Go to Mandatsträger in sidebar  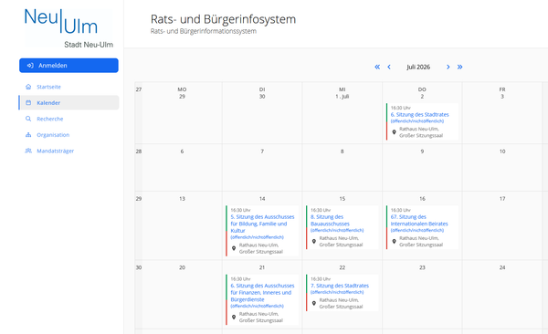(x=55, y=151)
